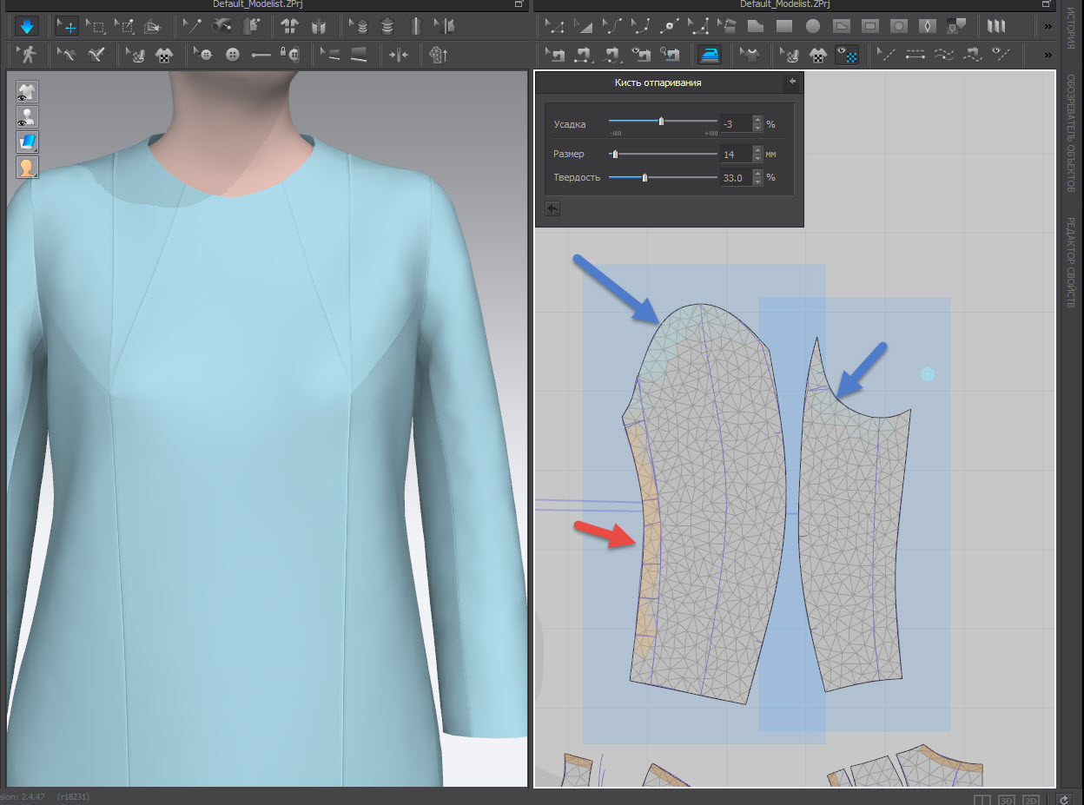
Task: Toggle avatar visibility eye icon in 3D view
Action: pos(28,117)
